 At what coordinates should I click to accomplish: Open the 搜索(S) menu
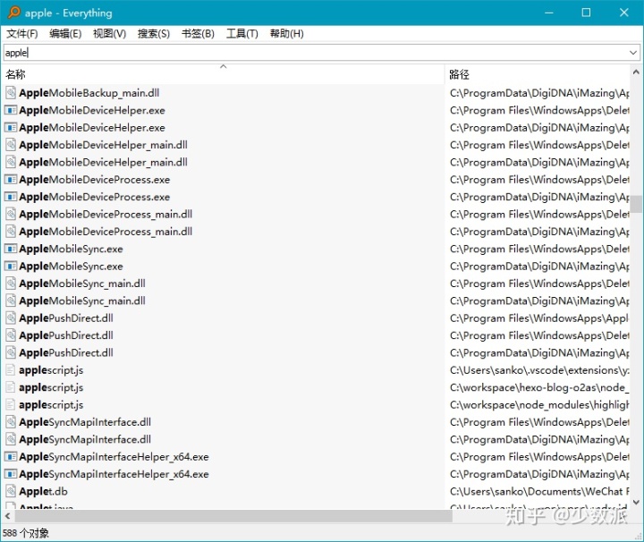coord(154,34)
